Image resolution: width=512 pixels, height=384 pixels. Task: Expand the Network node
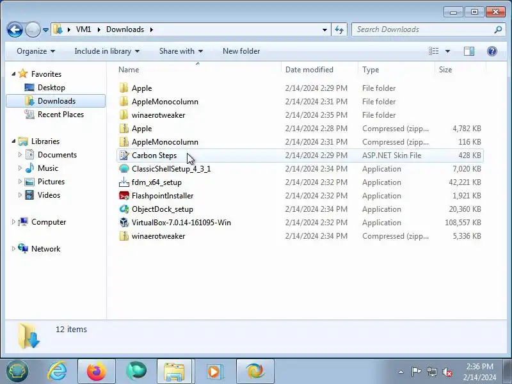coord(13,249)
